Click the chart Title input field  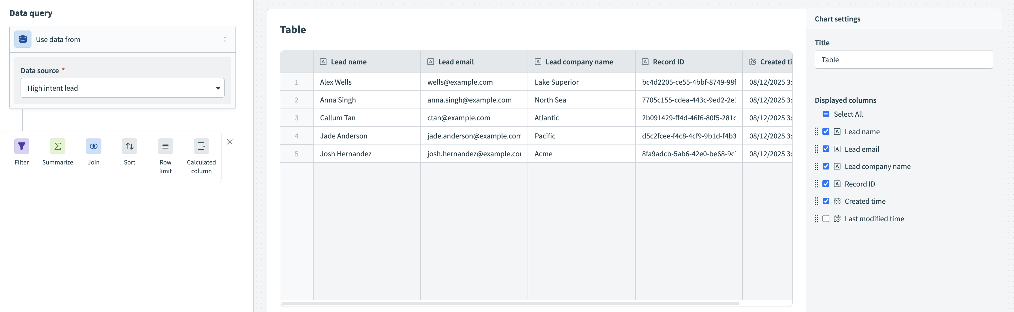click(904, 60)
